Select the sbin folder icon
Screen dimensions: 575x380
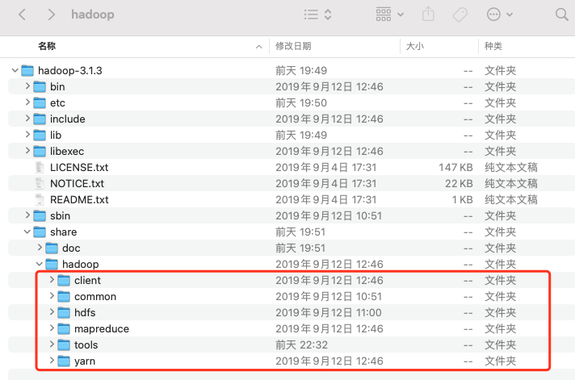[40, 215]
